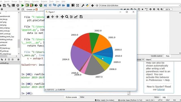This screenshot has height=102, width=181.
Task: Open the Tools menu
Action: pos(51,1)
